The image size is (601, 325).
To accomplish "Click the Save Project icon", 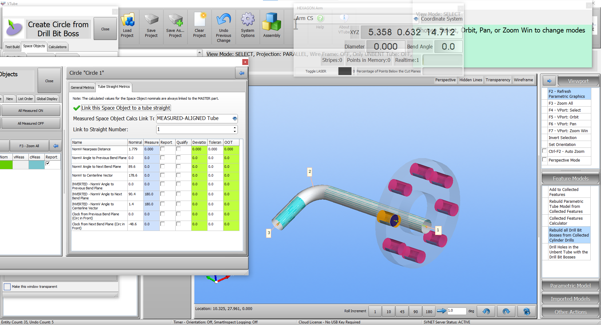I will pos(151,20).
